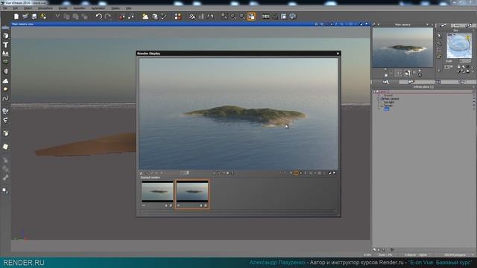Expand or collapse Layer 1 in object tree
This screenshot has width=477, height=268.
pos(375,92)
